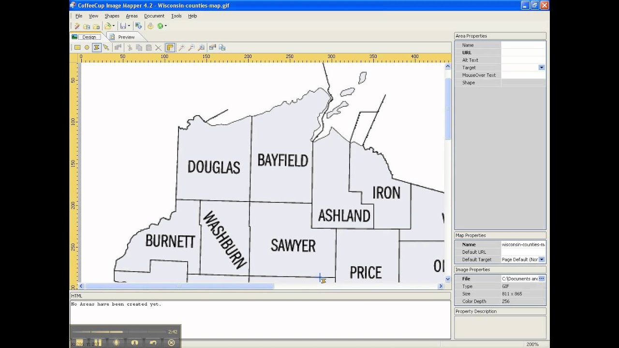This screenshot has height=348, width=619.
Task: Toggle the rulers display button
Action: coord(170,47)
